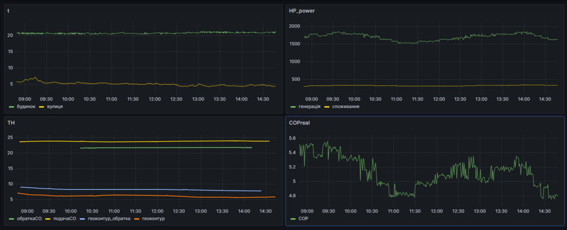
Task: Click the 5.6 y-axis label in COPreal
Action: [293, 138]
